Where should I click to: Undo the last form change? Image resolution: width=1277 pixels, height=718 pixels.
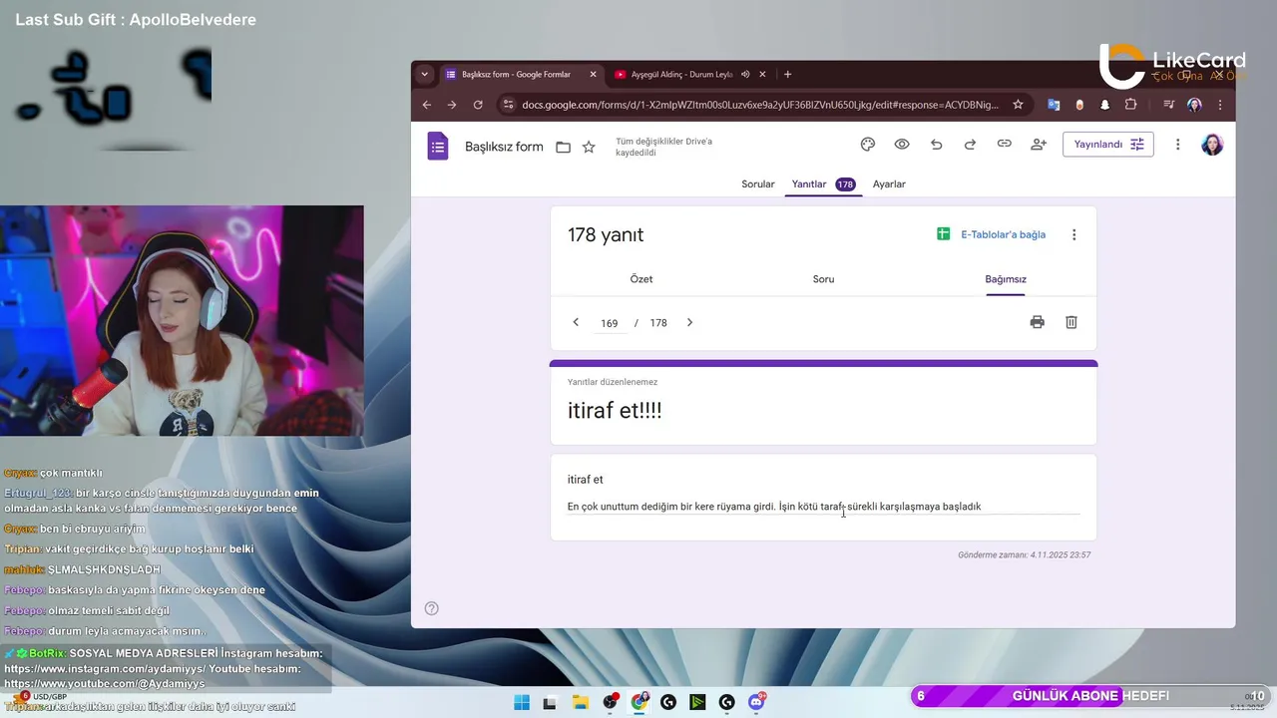click(x=936, y=145)
